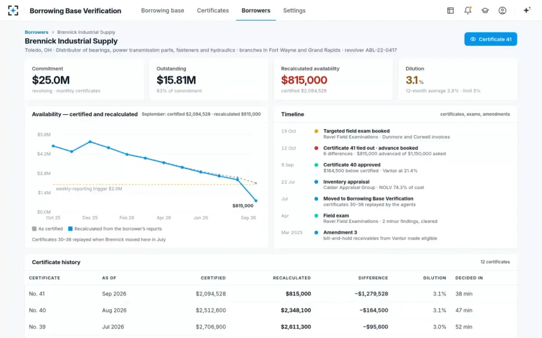Click the 'As certified' gray legend swatch

pos(34,229)
